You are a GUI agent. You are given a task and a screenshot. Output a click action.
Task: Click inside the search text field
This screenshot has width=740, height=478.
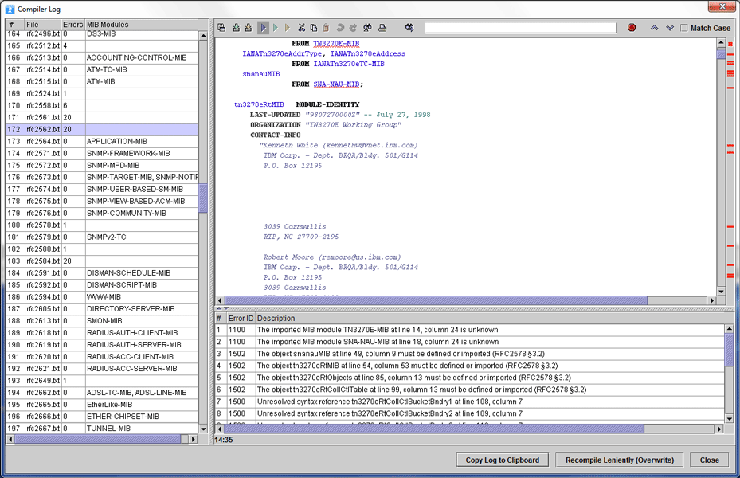pos(522,26)
